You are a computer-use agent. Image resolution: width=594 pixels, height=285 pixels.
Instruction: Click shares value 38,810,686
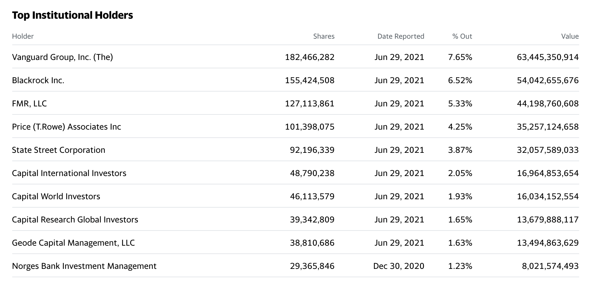(x=312, y=243)
